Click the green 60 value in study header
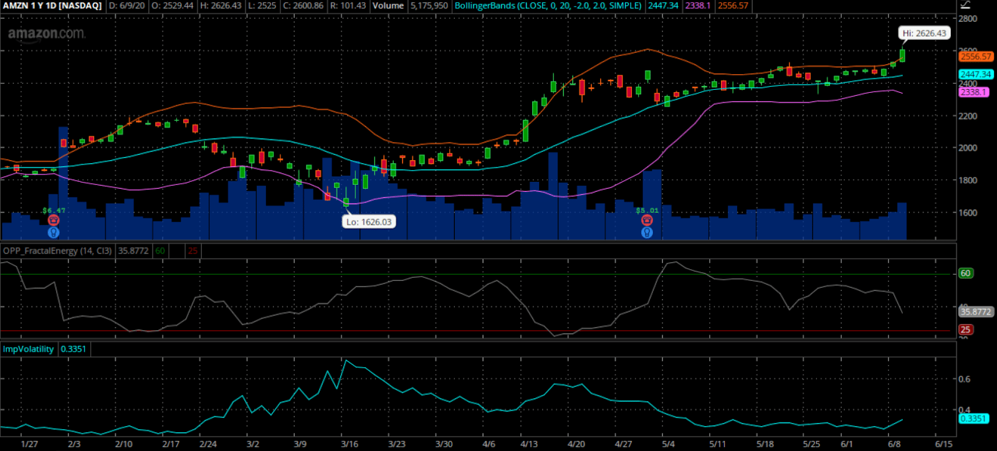Viewport: 997px width, 451px height. (x=160, y=251)
